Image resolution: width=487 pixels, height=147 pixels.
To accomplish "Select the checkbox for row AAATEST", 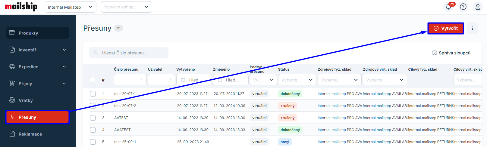I will (93, 130).
